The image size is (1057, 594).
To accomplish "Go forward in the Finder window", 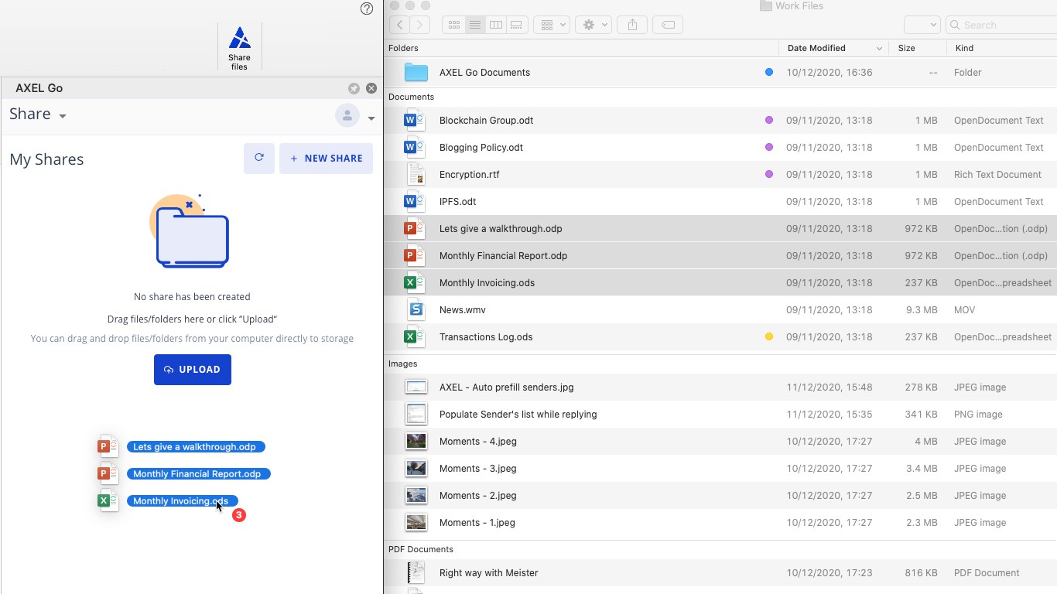I will (420, 25).
